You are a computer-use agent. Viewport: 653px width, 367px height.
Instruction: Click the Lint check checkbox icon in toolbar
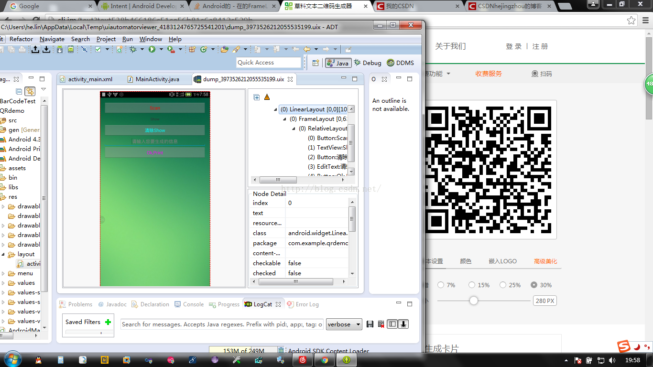tap(98, 49)
